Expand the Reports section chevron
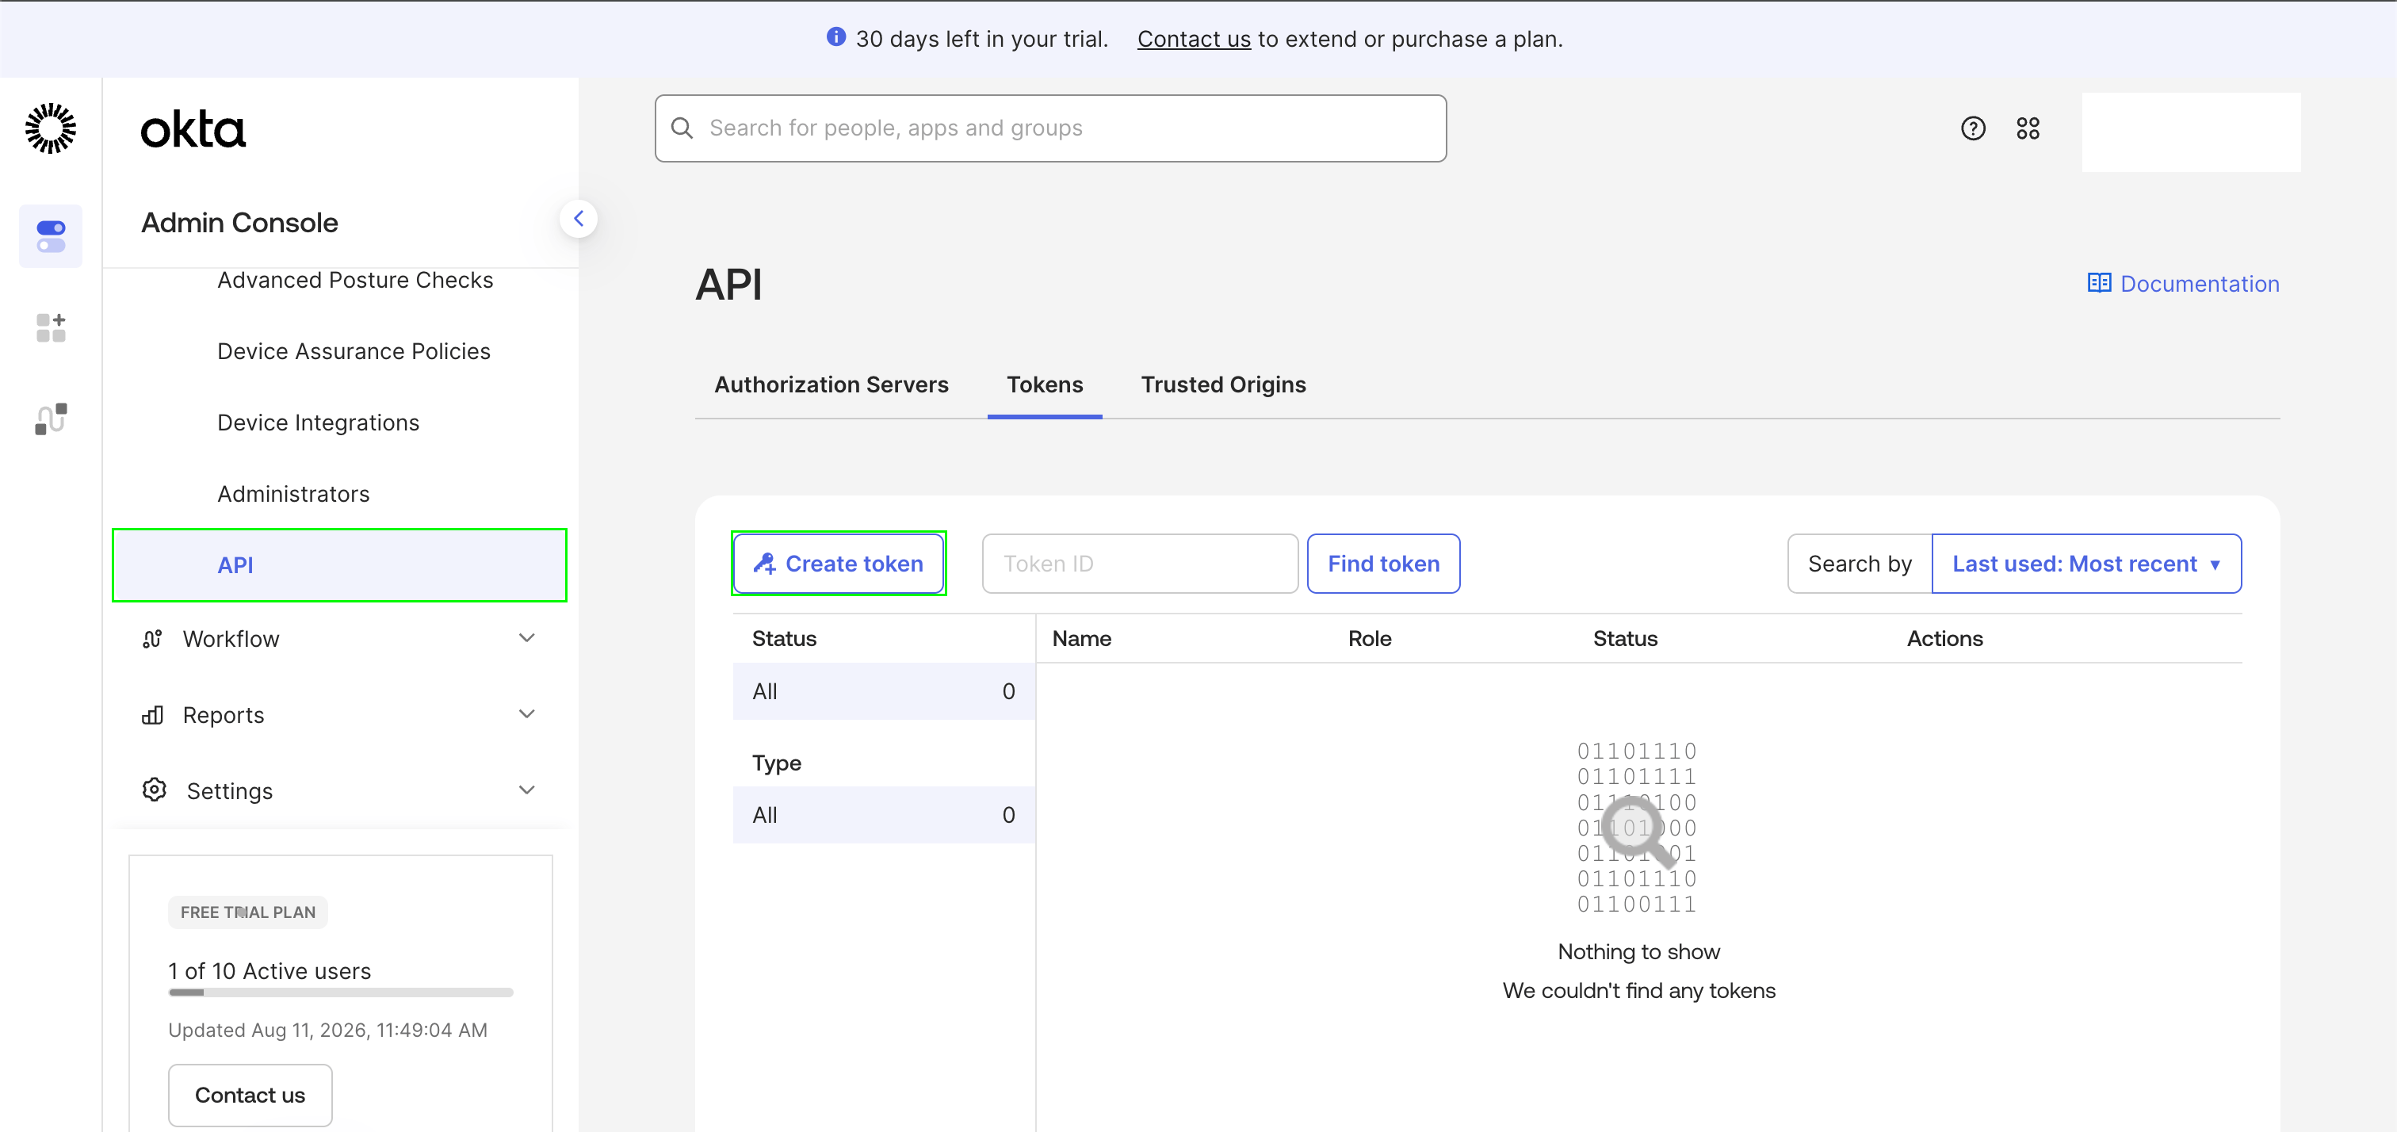The image size is (2397, 1132). [526, 715]
